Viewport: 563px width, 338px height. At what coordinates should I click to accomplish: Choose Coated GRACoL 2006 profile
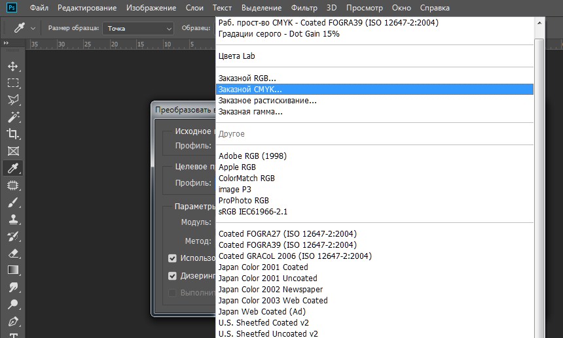coord(374,256)
